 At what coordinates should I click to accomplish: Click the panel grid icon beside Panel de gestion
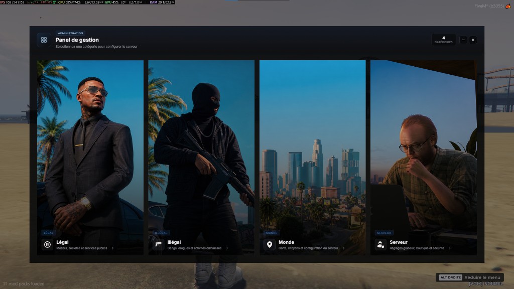pos(44,40)
